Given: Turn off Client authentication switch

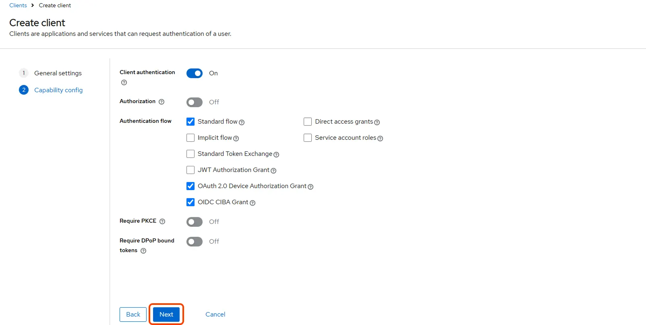Looking at the screenshot, I should [x=195, y=73].
